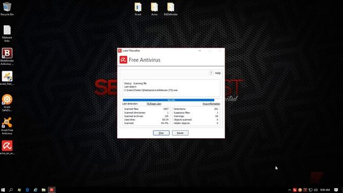343x193 pixels.
Task: Click the 'Warnings:' statistic row
Action: pyautogui.click(x=196, y=116)
